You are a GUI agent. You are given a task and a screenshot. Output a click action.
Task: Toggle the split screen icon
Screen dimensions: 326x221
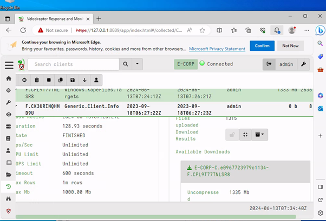pyautogui.click(x=219, y=30)
